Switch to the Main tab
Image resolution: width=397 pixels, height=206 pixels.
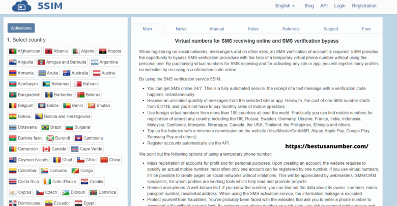click(x=148, y=29)
